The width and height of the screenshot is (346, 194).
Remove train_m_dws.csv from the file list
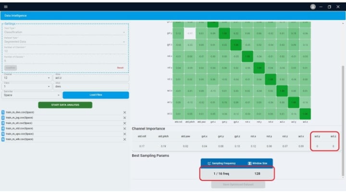tap(124, 112)
